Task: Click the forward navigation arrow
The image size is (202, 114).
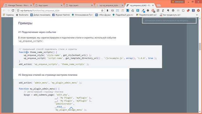Action: [x=9, y=10]
